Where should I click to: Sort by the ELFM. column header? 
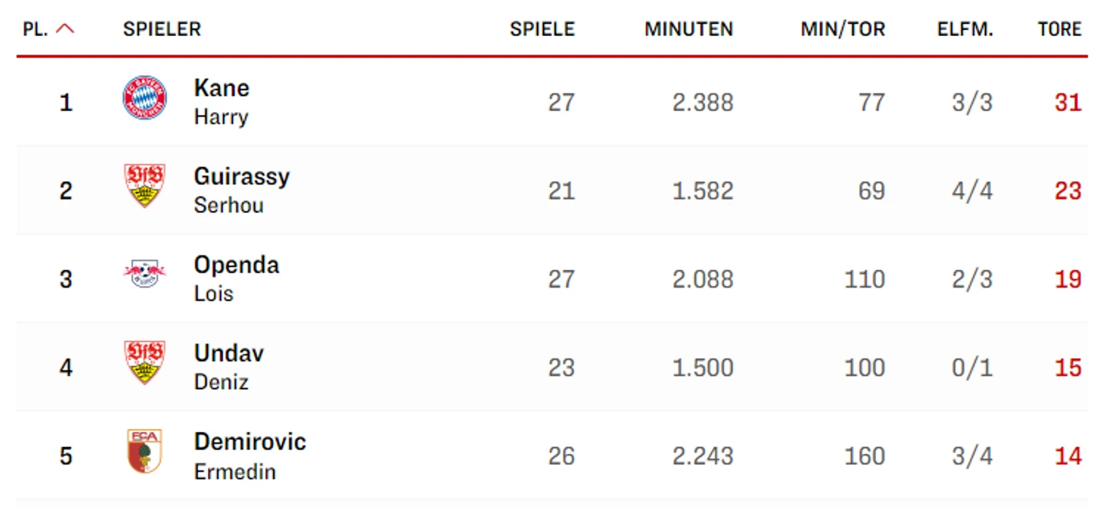965,29
